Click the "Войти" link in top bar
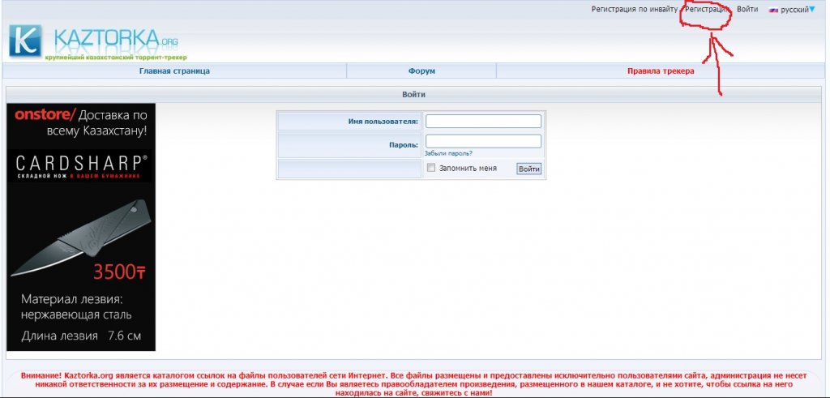The width and height of the screenshot is (830, 398). pos(747,10)
